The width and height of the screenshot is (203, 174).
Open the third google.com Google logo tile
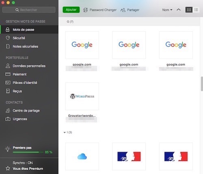(176, 45)
